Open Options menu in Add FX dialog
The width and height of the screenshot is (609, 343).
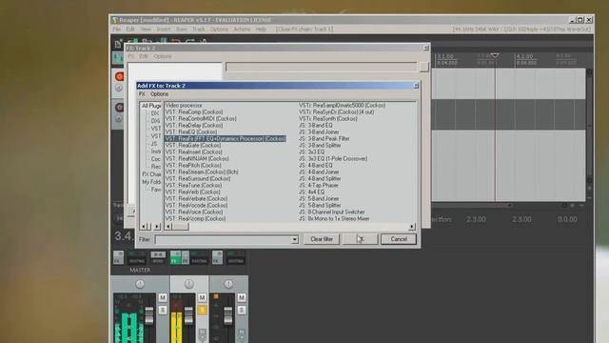tap(159, 94)
